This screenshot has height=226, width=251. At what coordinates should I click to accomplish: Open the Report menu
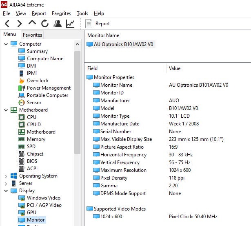[x=39, y=13]
